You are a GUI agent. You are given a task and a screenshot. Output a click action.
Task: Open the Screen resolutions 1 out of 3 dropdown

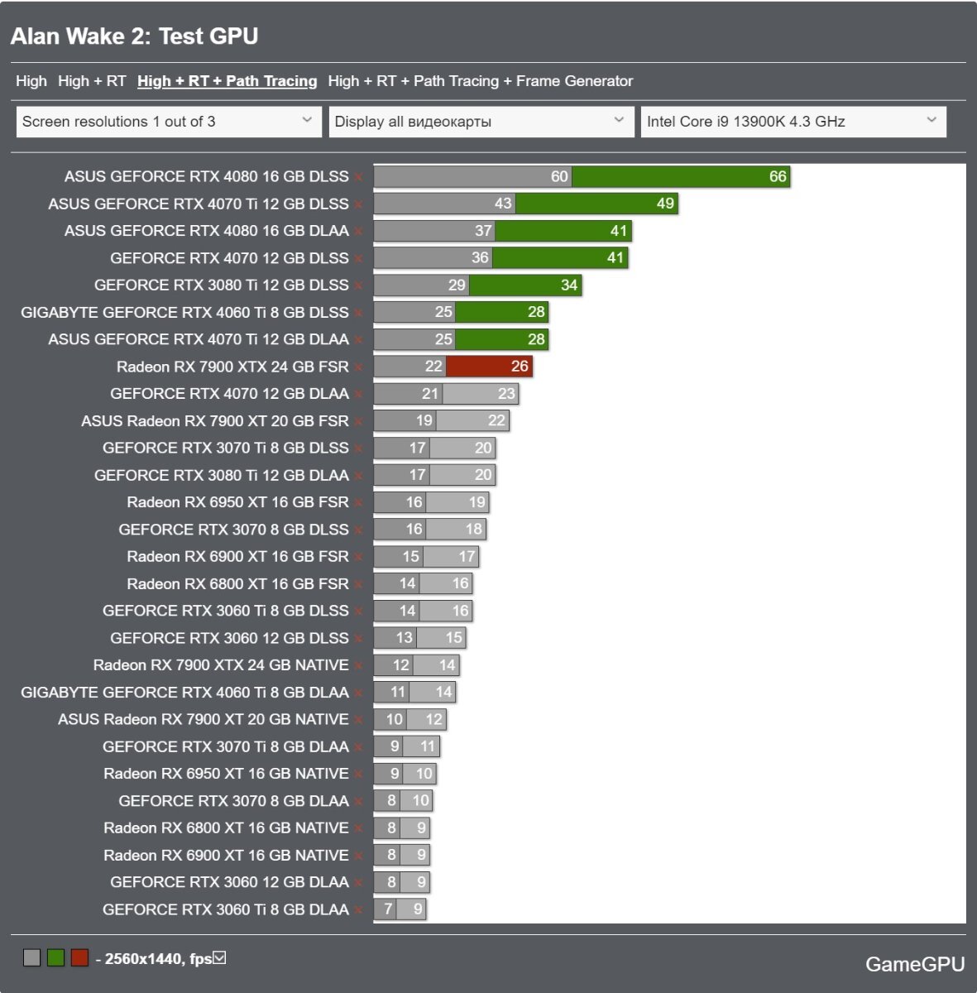pos(169,122)
